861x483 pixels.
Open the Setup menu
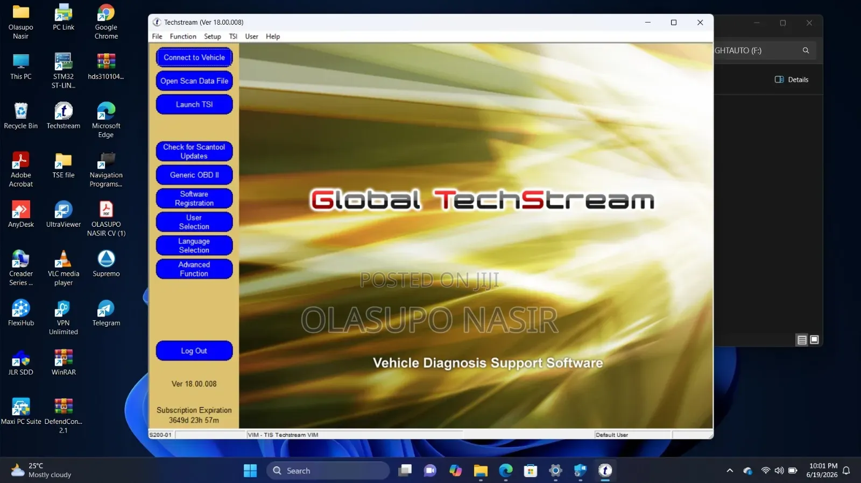pos(213,37)
